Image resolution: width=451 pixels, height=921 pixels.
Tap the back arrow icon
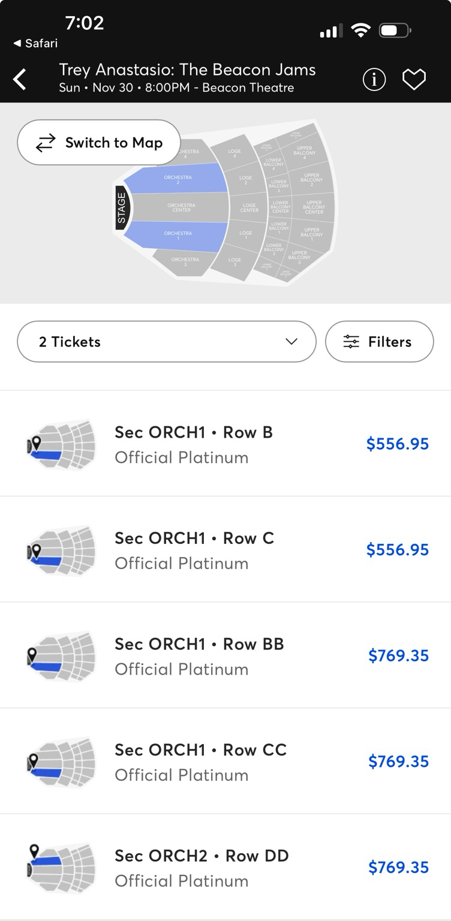(x=20, y=79)
